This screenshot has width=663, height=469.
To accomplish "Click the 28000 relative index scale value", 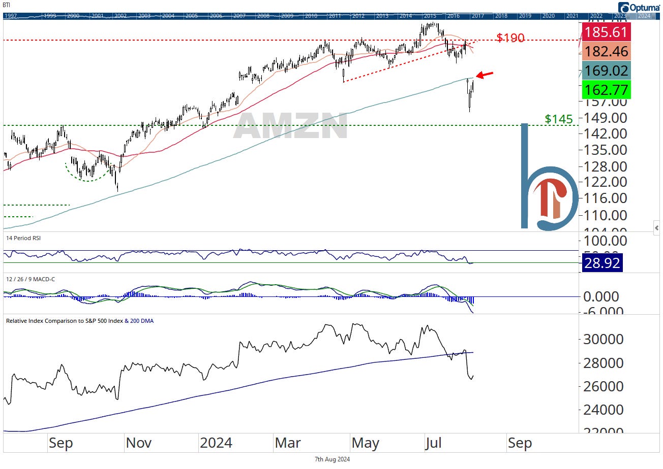I will pyautogui.click(x=604, y=362).
